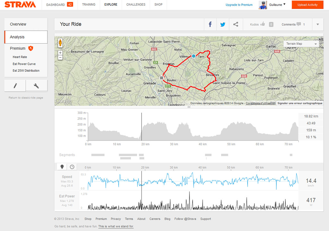Open the Challenges menu

click(x=136, y=4)
